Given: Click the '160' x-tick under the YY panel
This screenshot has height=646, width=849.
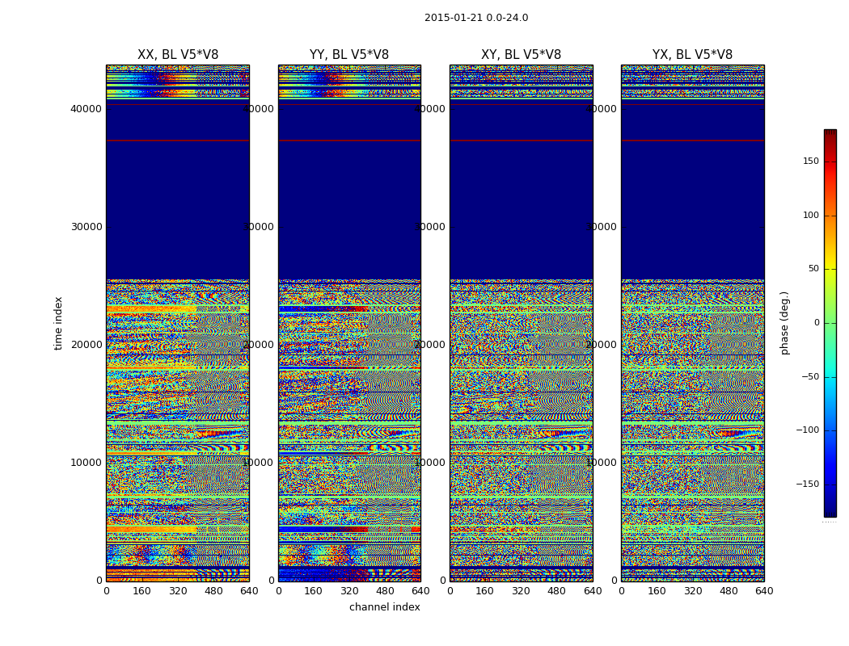Looking at the screenshot, I should tap(314, 591).
